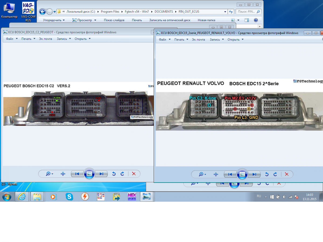Show previous photo in PEUGEOT_RENAULT_VOLVO viewer

(230, 174)
